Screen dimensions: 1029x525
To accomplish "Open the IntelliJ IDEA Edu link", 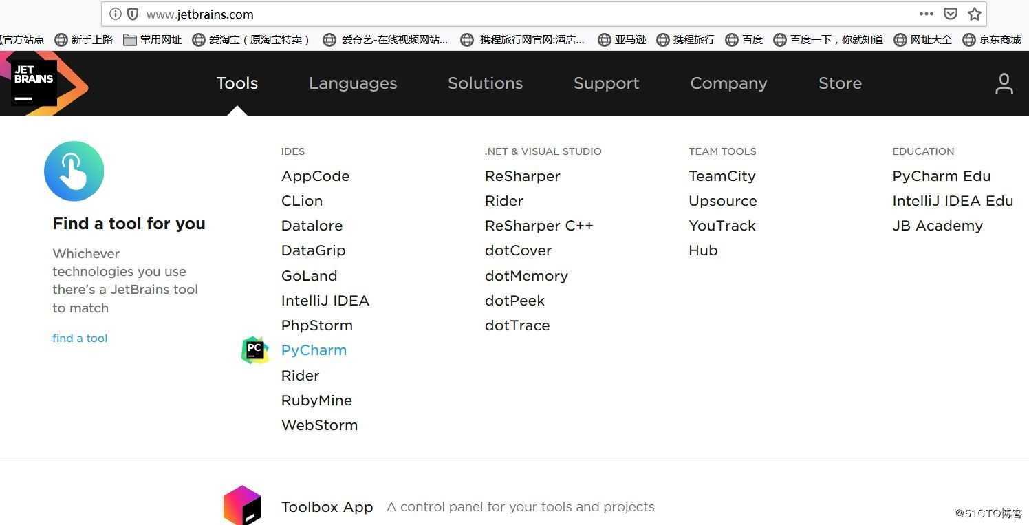I will click(x=953, y=201).
